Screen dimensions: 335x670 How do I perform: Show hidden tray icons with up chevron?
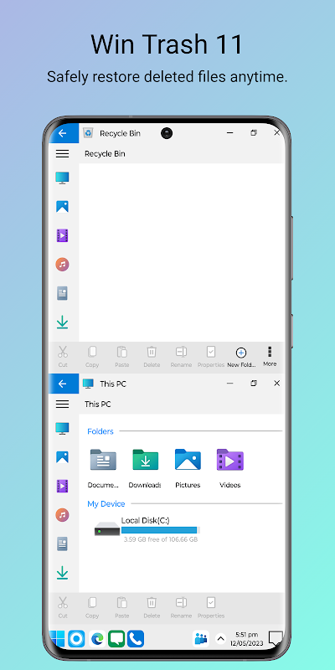[x=220, y=639]
